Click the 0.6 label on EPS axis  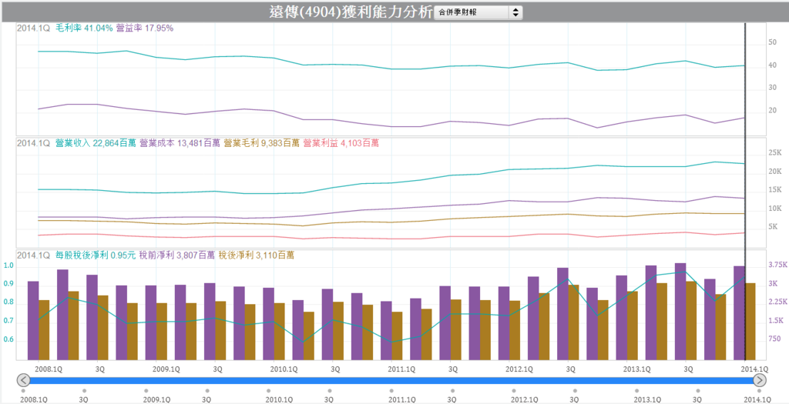[8, 340]
